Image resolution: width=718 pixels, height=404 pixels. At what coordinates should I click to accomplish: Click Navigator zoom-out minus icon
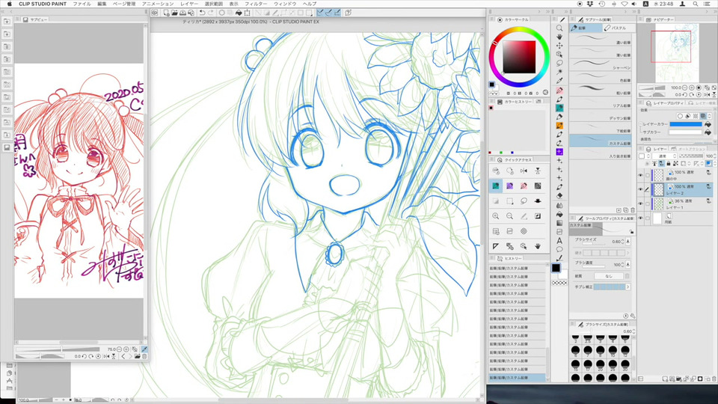pos(684,88)
